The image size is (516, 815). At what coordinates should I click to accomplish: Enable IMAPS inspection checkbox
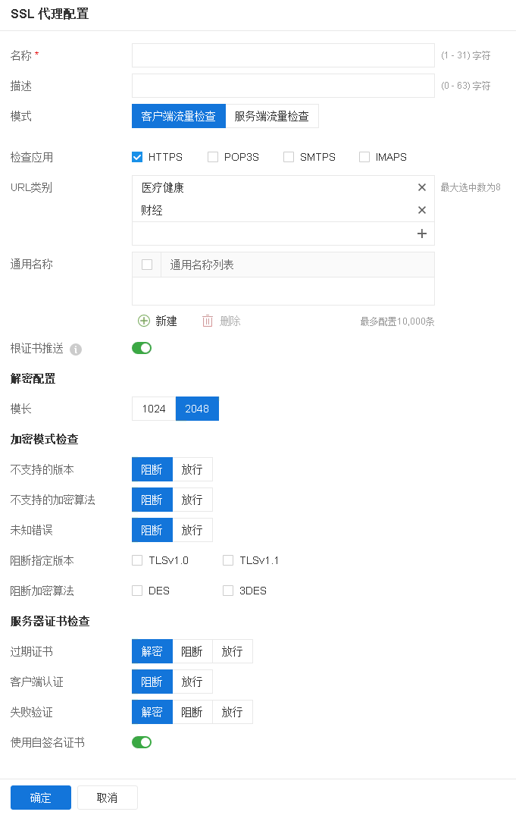(364, 157)
